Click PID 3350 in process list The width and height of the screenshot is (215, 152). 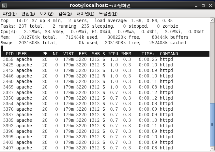point(8,98)
